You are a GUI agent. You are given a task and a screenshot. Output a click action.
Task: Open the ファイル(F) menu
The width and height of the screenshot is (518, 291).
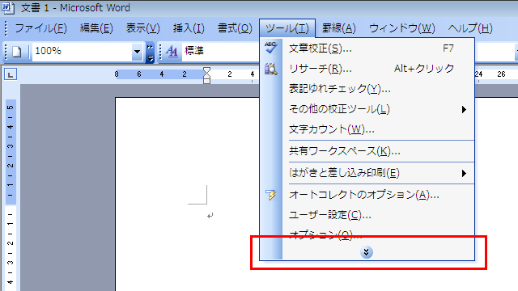click(x=40, y=28)
